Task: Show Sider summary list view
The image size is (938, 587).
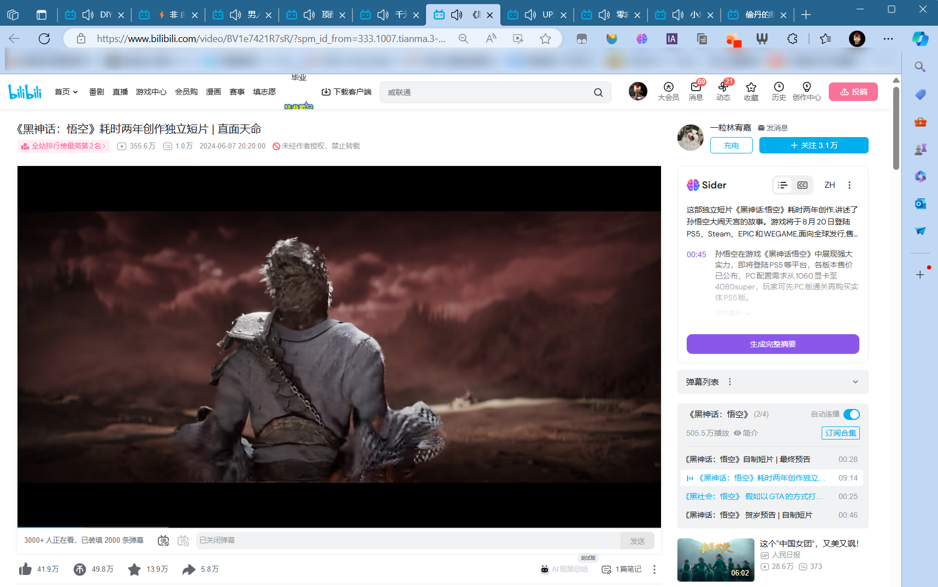Action: 783,185
